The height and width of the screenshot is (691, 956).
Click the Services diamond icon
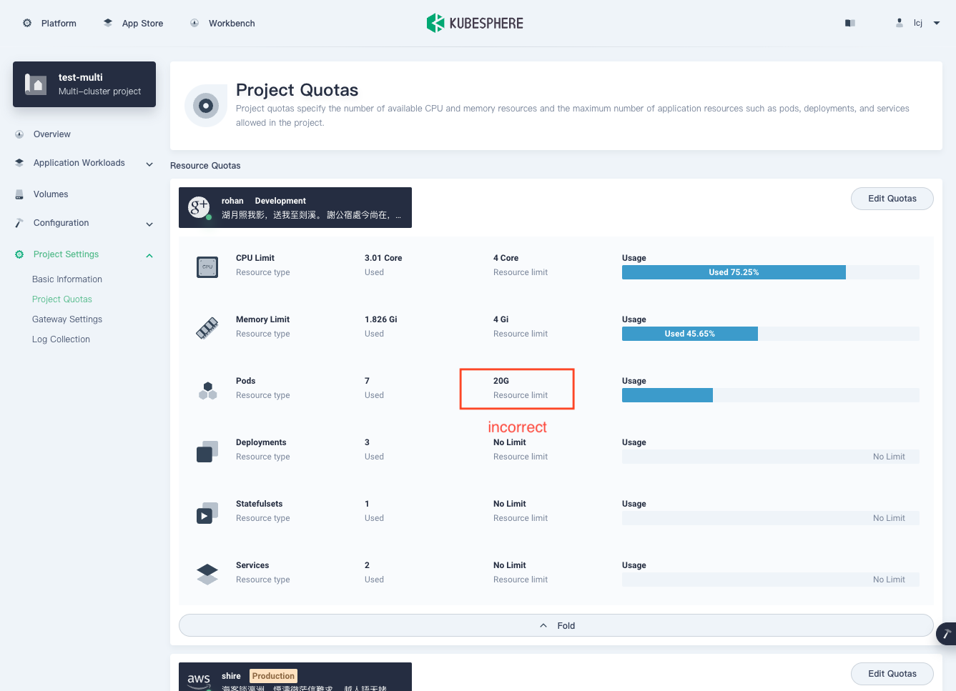pos(207,574)
